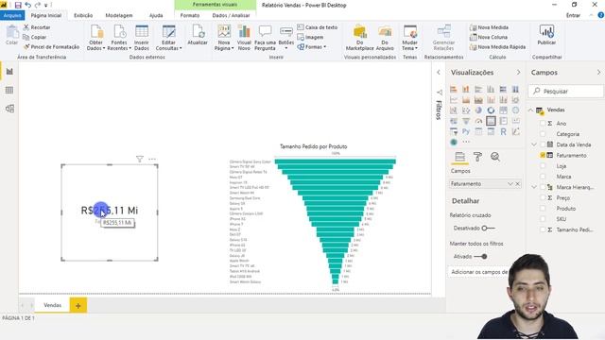
Task: Select the stacked bar chart visualization
Action: pos(454,90)
